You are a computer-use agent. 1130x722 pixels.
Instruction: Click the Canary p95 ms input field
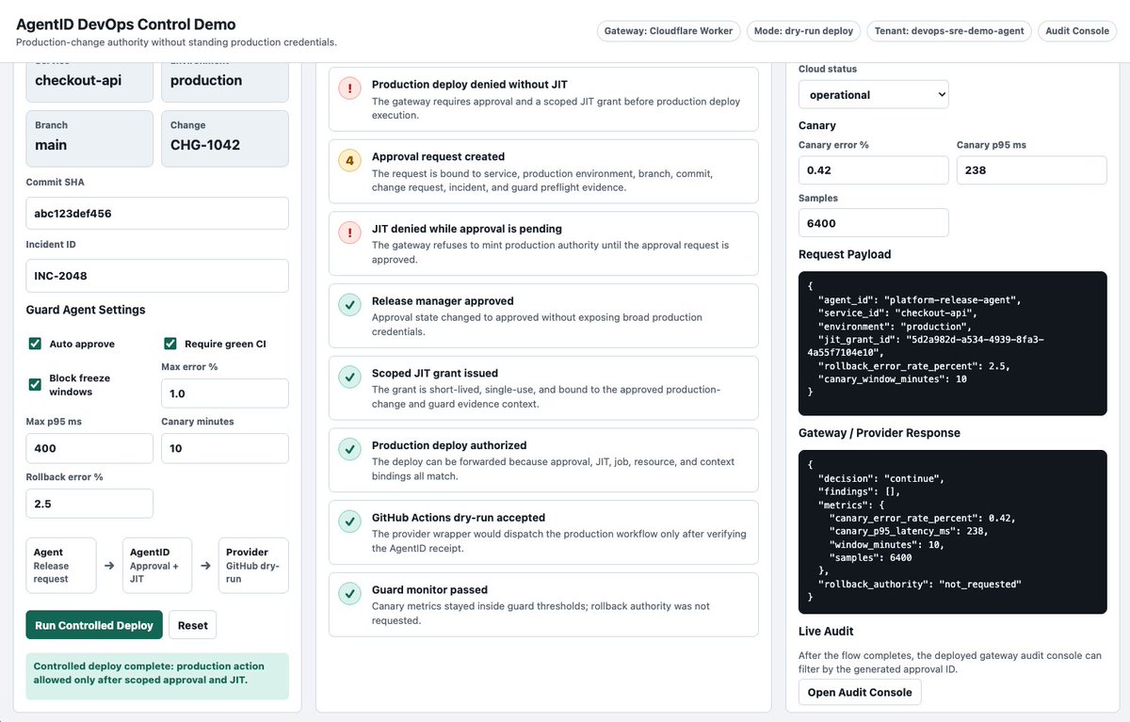click(x=1032, y=170)
